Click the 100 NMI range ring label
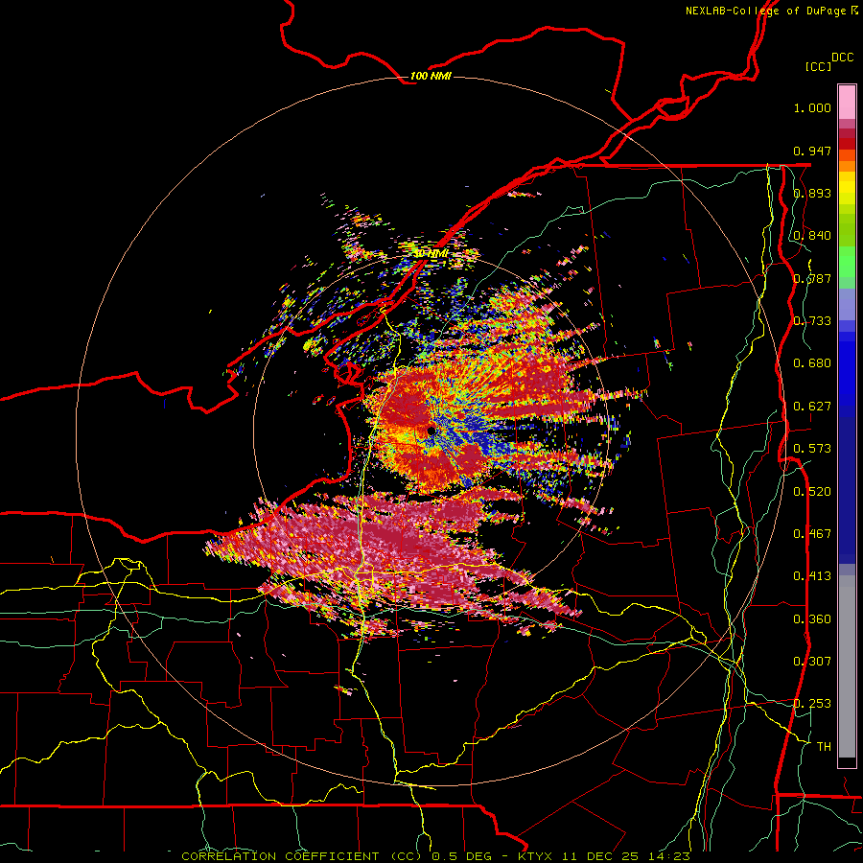The height and width of the screenshot is (863, 863). coord(431,76)
